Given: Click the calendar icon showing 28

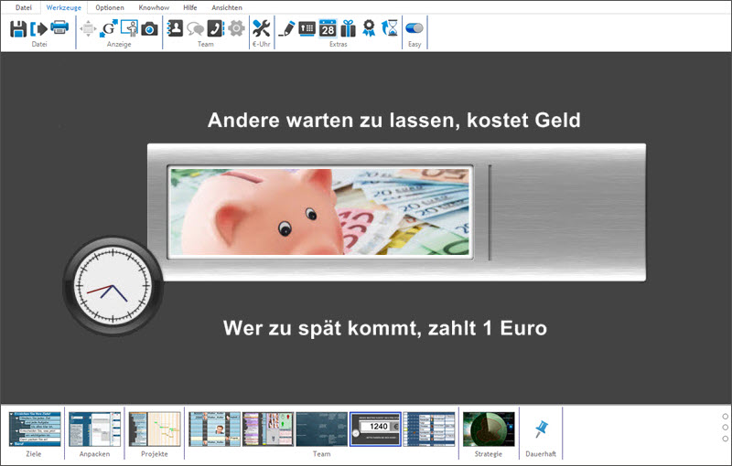Looking at the screenshot, I should coord(328,28).
